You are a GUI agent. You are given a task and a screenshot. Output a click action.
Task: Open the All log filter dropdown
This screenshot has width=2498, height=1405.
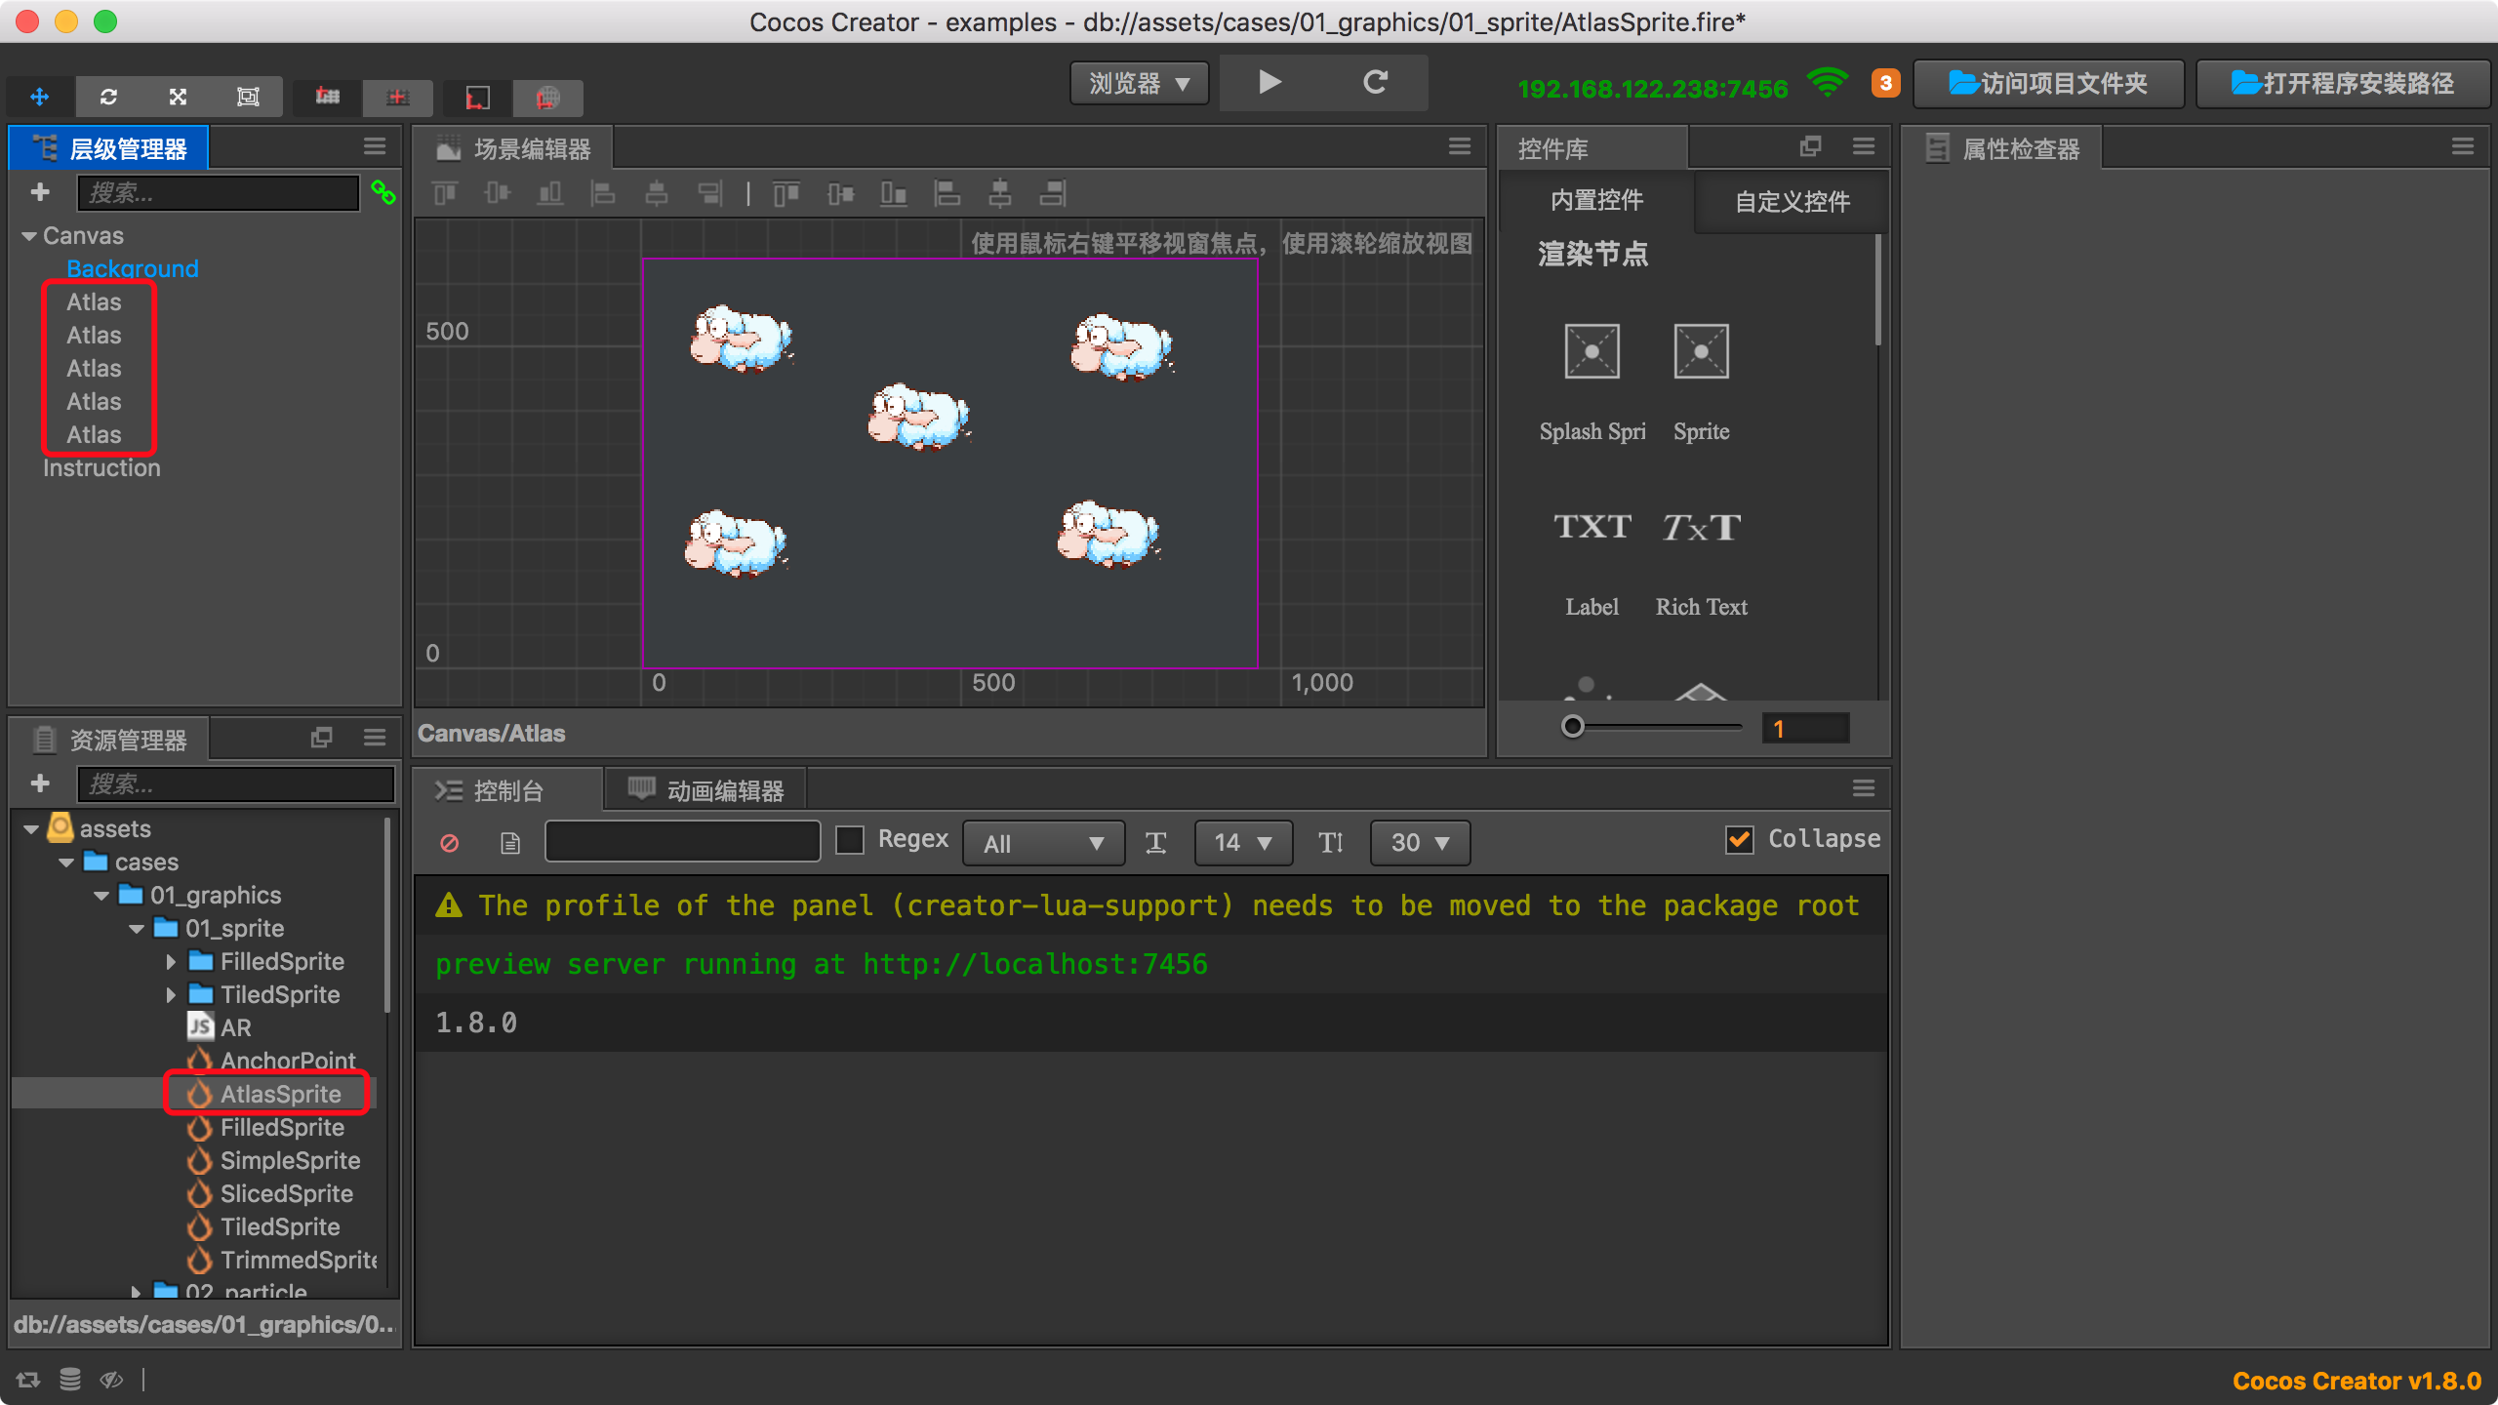(1042, 843)
